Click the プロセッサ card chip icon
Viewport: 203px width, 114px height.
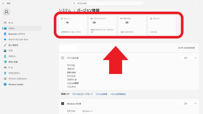pos(151,18)
